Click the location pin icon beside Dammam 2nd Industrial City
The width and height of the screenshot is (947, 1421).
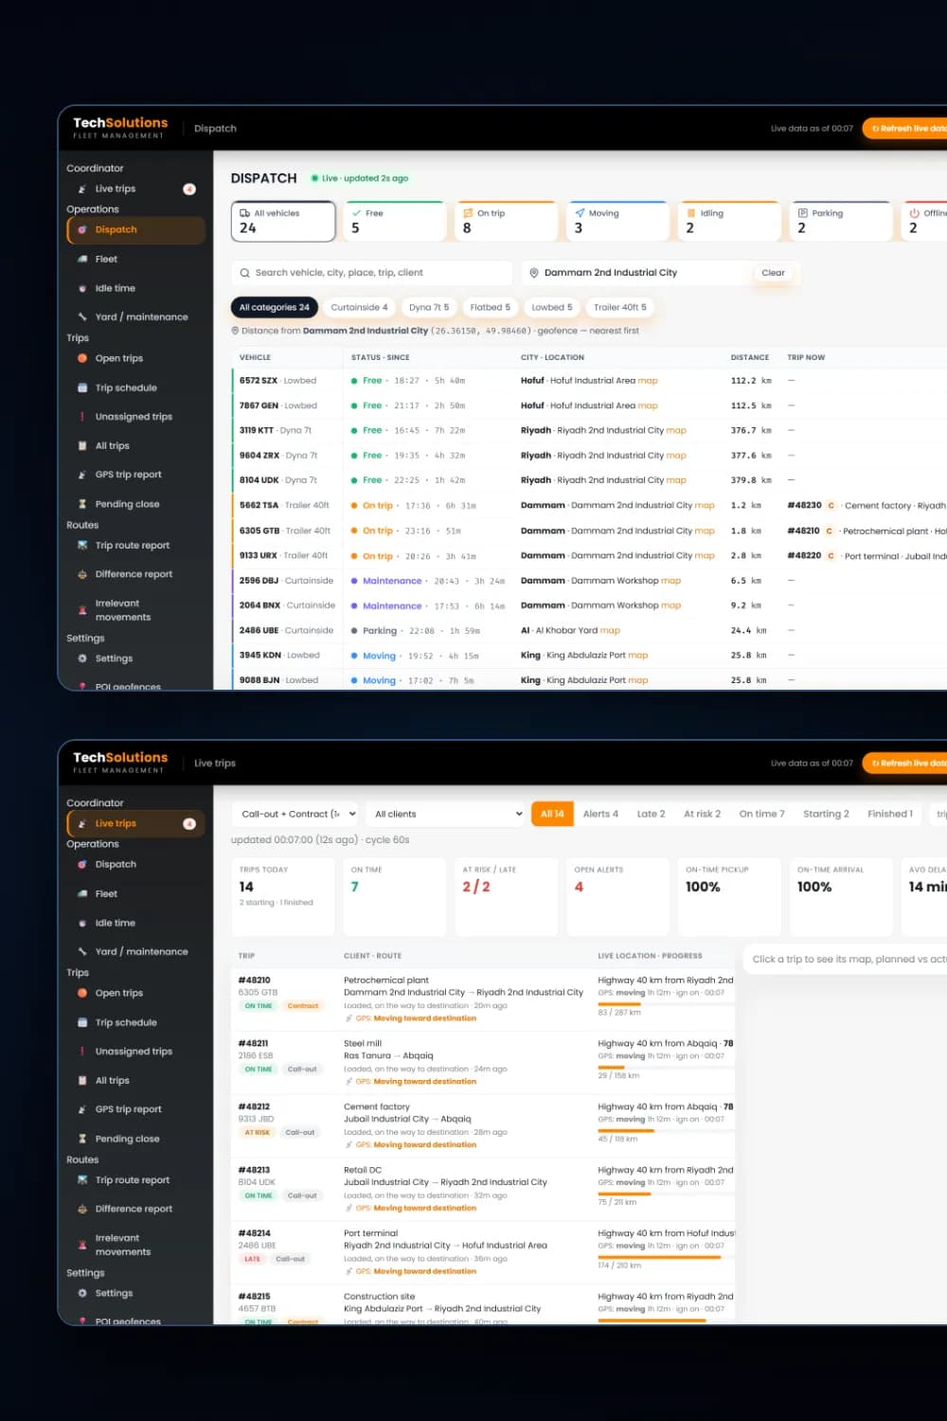pos(534,273)
